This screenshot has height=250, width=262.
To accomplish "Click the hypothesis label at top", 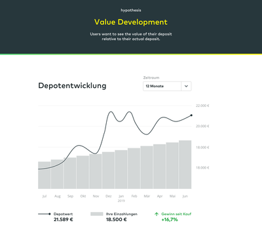I will tap(131, 10).
